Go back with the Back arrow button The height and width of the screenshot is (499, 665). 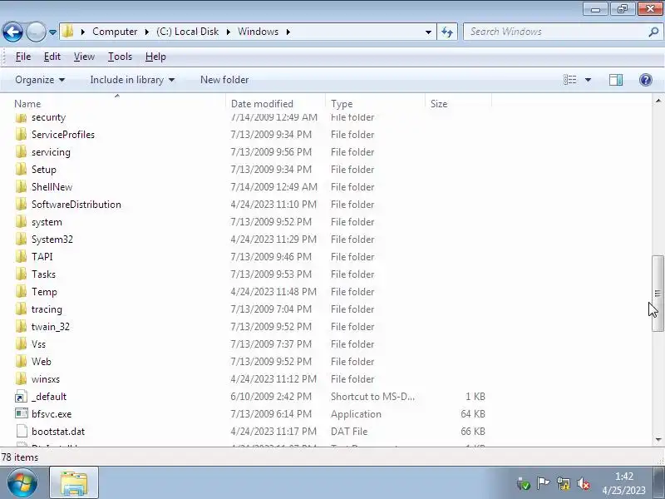[x=12, y=32]
